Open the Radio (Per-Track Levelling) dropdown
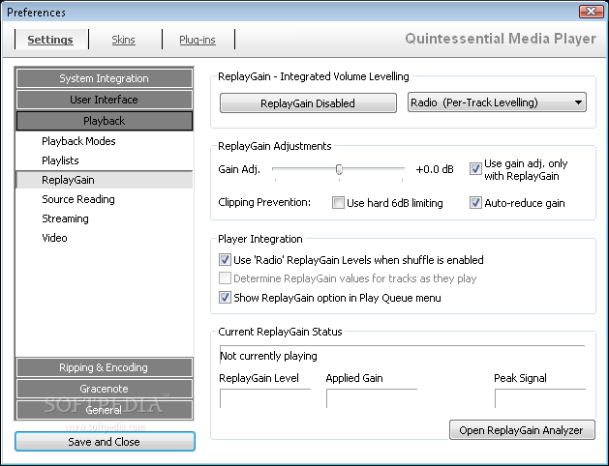609x466 pixels. (497, 102)
